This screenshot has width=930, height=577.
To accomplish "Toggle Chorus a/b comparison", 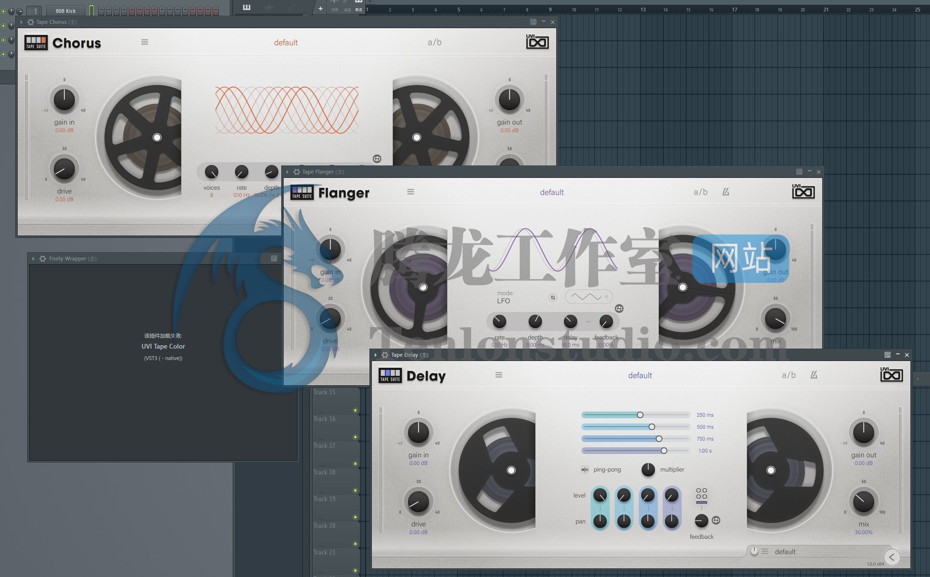I will pyautogui.click(x=434, y=42).
